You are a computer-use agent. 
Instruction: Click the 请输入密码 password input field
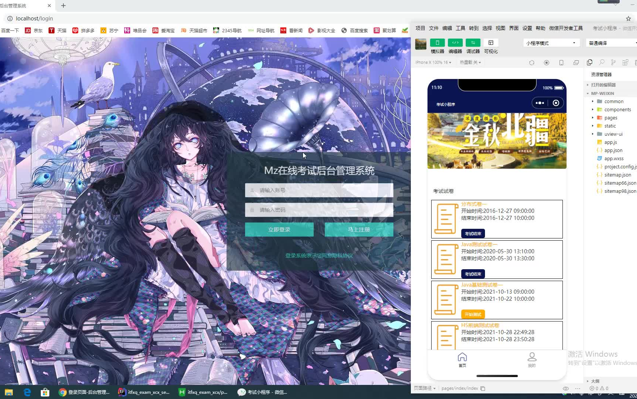tap(319, 210)
